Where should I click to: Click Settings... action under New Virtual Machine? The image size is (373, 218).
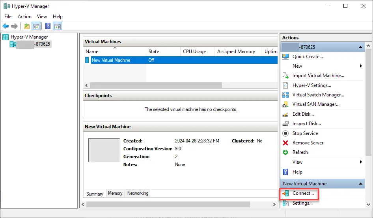coord(302,203)
